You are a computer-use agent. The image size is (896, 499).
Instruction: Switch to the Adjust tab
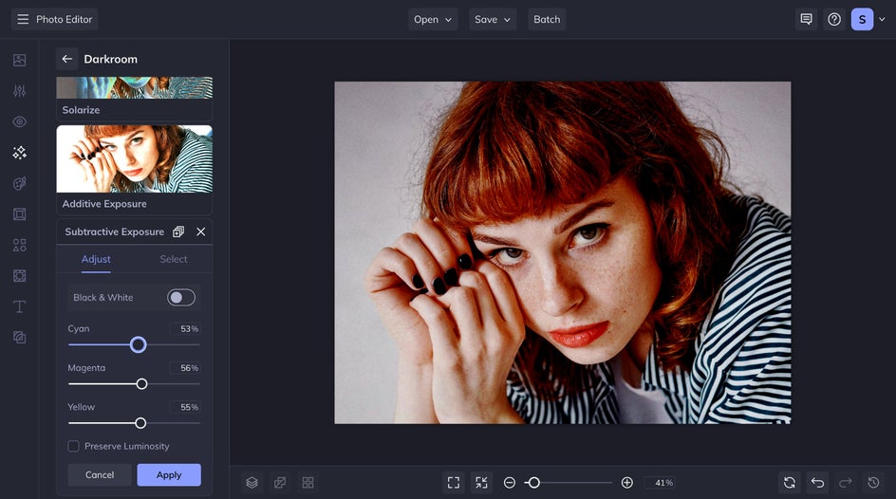[96, 259]
